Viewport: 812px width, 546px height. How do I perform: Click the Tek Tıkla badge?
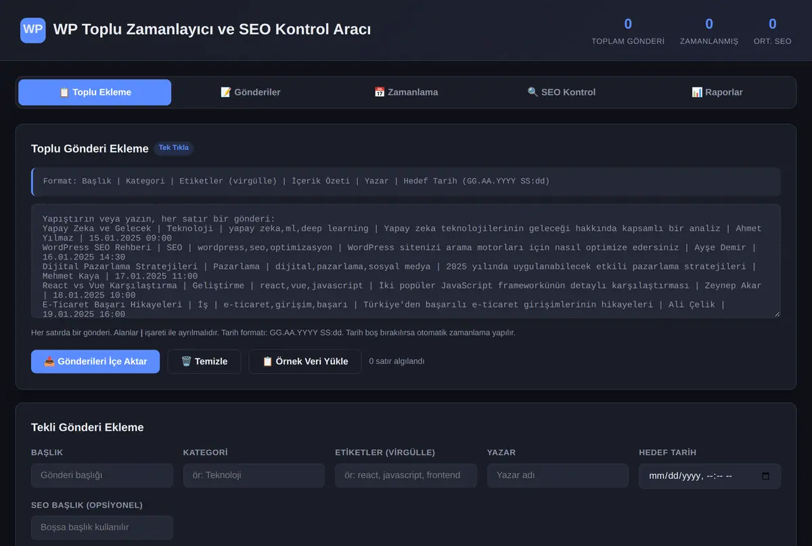[x=174, y=148]
